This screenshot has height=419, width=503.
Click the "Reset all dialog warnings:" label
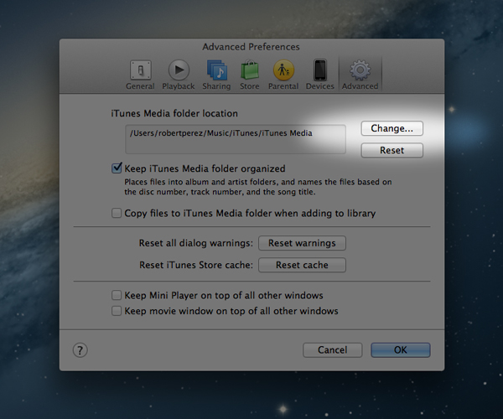click(x=196, y=243)
